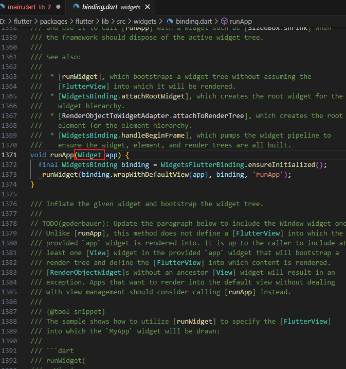Click 'wrapWithDefaultView' on line 1373
Screen dimensions: 346x369
coord(151,175)
